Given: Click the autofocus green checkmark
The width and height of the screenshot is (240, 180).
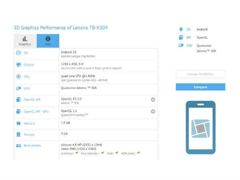Looking at the screenshot, I should (77, 153).
